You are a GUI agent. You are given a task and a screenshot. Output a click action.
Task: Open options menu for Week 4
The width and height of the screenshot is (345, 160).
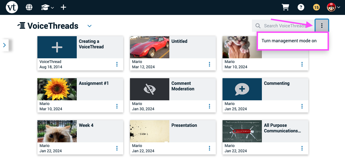(x=117, y=148)
